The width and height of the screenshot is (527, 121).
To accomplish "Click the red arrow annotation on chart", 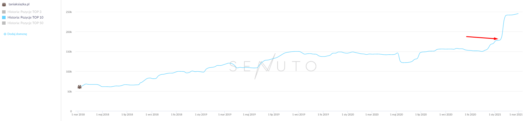I will click(x=482, y=38).
